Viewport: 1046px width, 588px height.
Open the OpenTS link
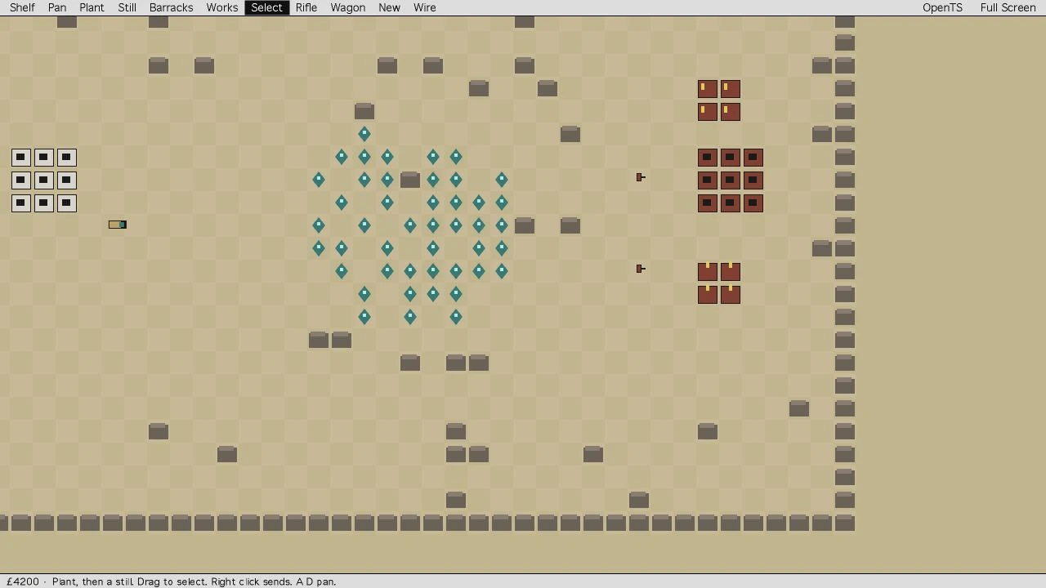click(942, 7)
